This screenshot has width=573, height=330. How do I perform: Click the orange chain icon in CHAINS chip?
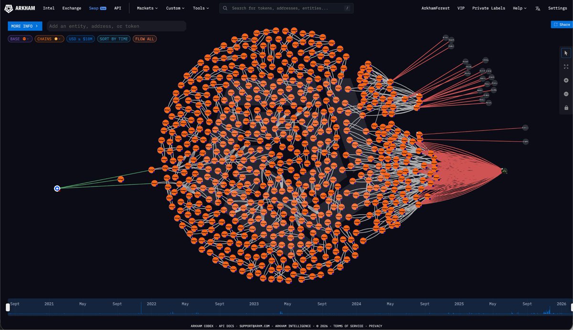(56, 39)
